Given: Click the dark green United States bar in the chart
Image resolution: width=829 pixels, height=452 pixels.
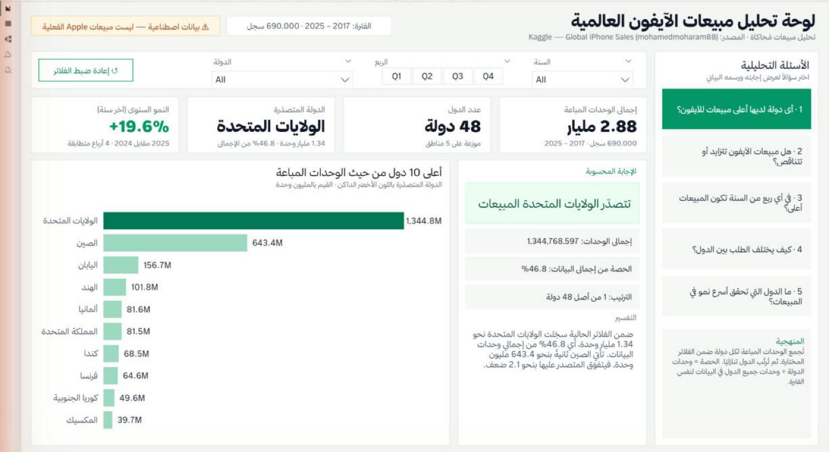Looking at the screenshot, I should [253, 220].
